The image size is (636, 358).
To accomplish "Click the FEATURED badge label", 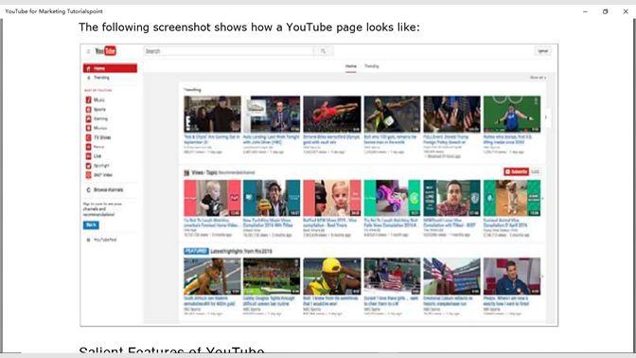I will (x=196, y=251).
